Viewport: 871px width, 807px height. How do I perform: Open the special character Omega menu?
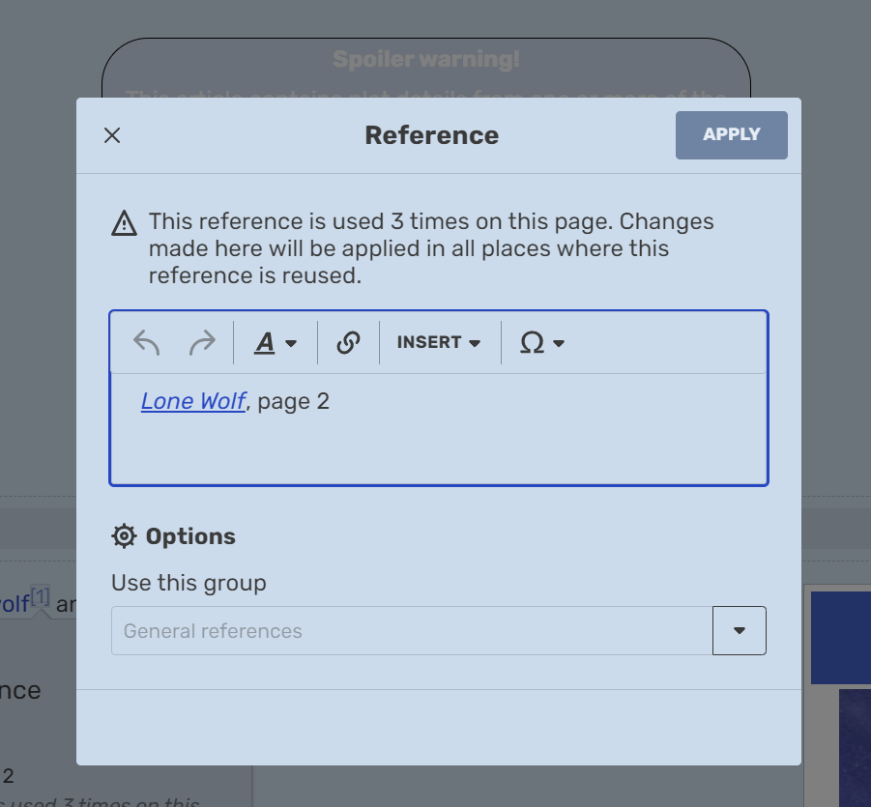tap(541, 342)
